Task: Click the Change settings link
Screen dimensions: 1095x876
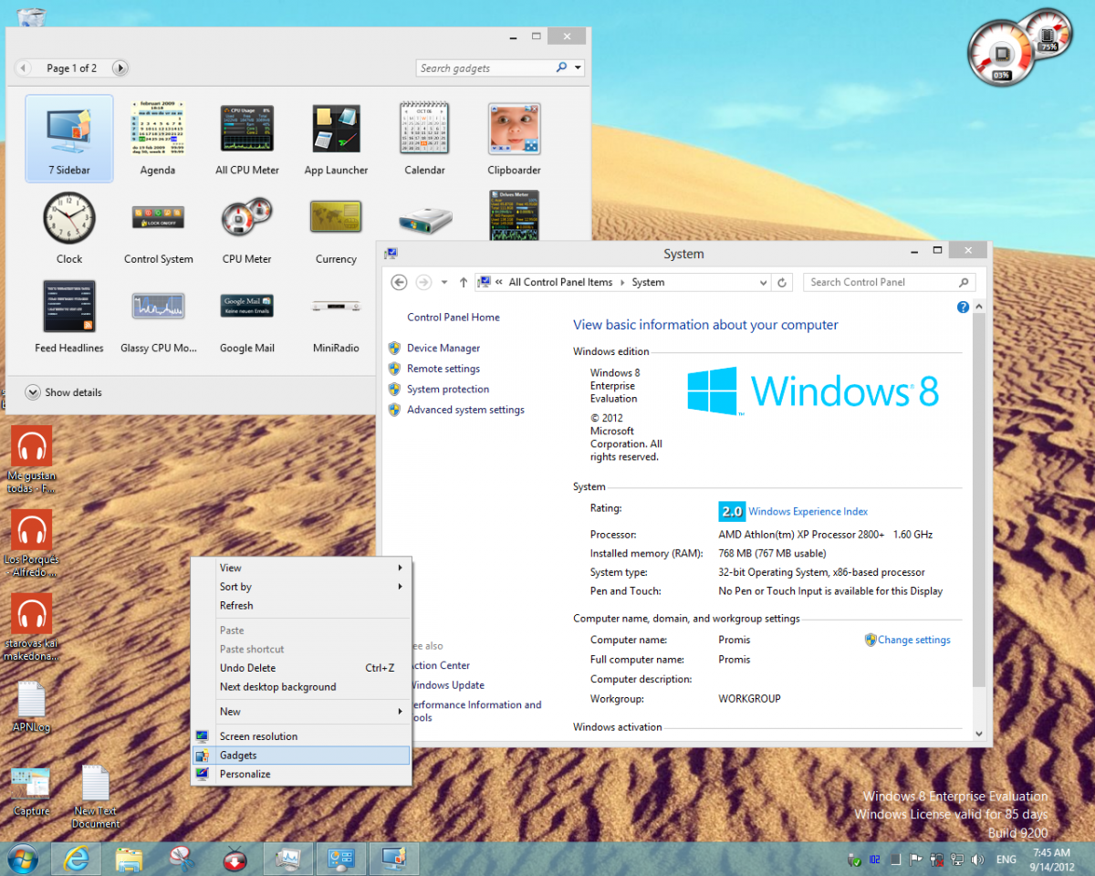Action: [913, 640]
